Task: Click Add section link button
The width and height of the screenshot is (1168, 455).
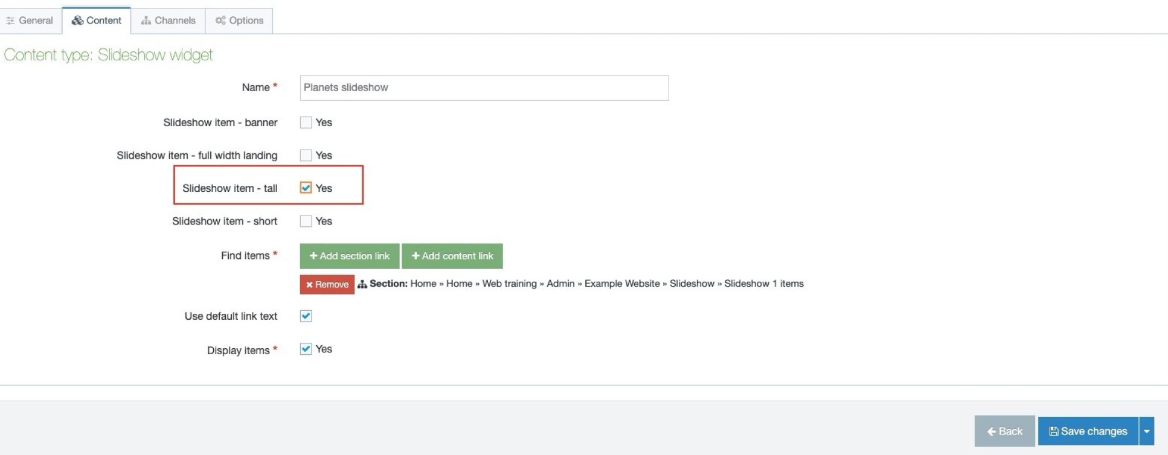Action: click(349, 256)
